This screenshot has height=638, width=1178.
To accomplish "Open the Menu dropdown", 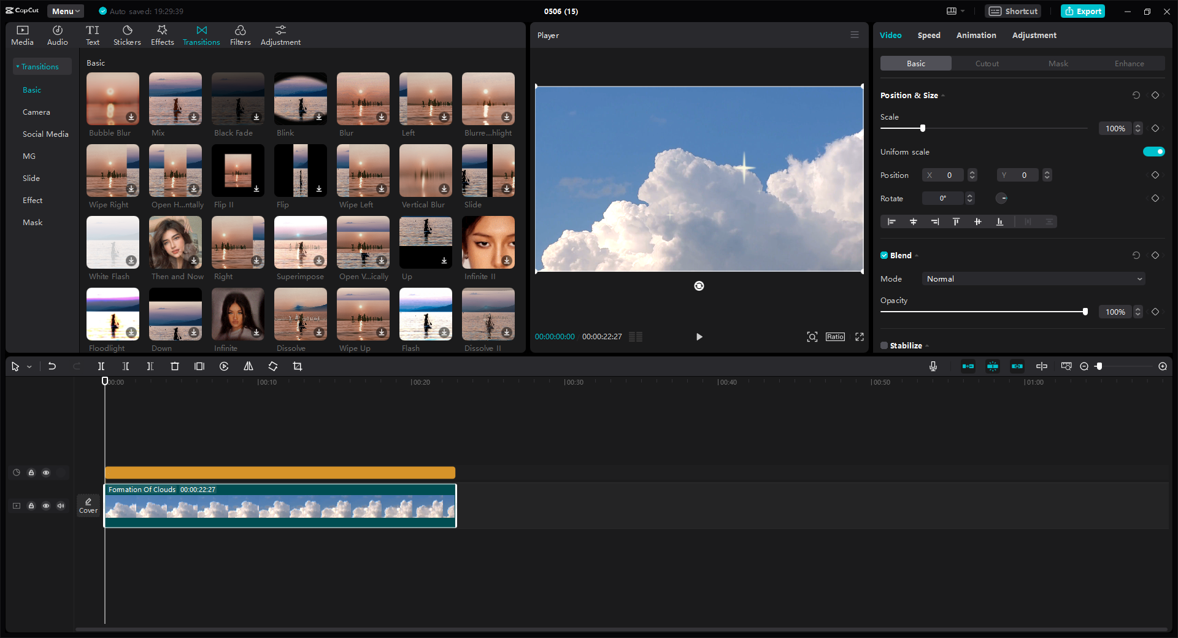I will tap(65, 11).
